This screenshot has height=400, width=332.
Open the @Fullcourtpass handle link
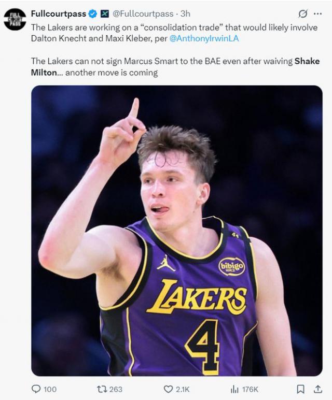(143, 14)
